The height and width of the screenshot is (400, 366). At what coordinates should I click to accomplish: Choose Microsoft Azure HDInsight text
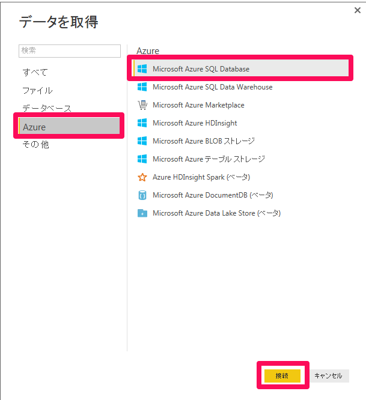pyautogui.click(x=195, y=123)
